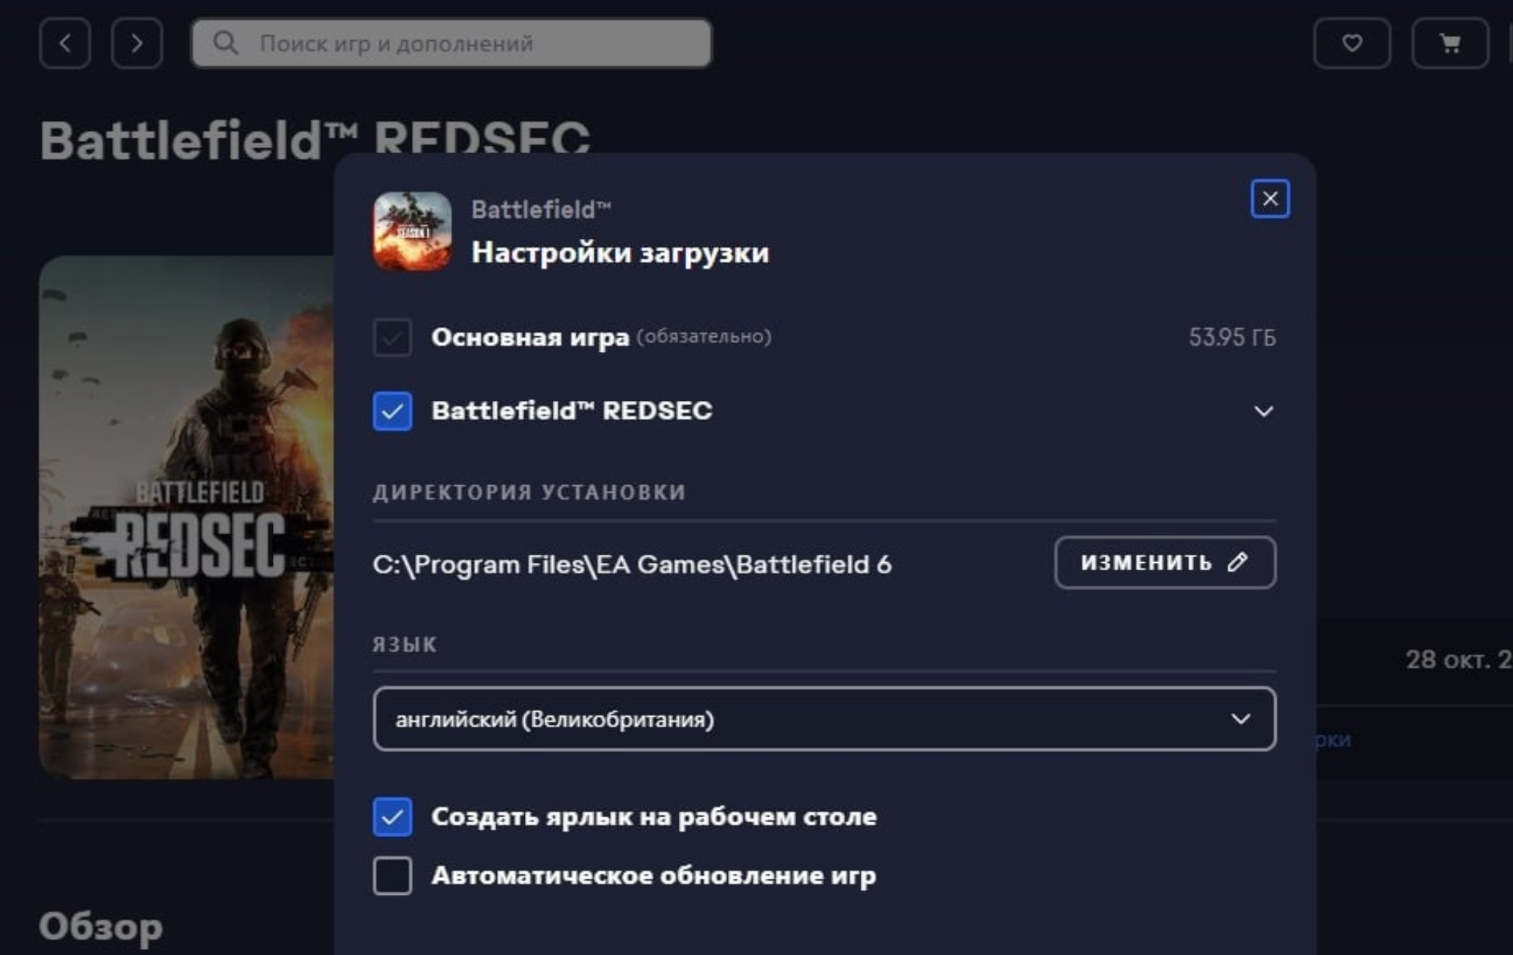Screen dimensions: 1513x955
Task: Click the Обзор section heading
Action: [x=101, y=926]
